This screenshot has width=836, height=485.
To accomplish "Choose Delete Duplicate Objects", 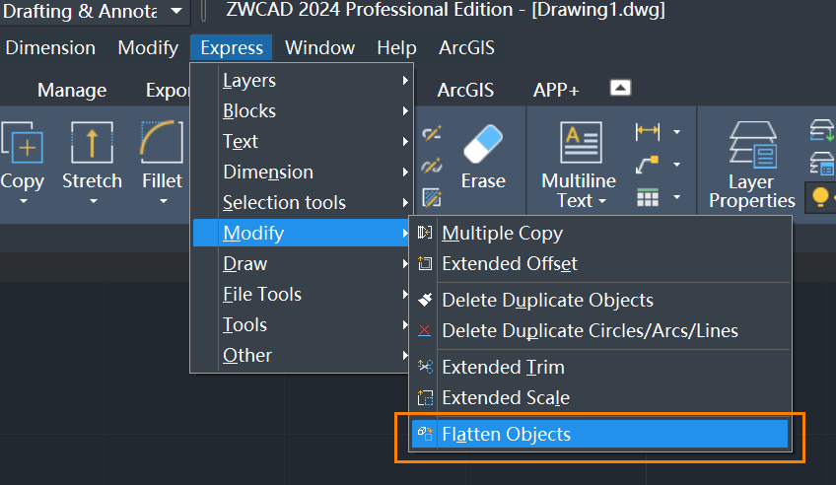I will 599,300.
